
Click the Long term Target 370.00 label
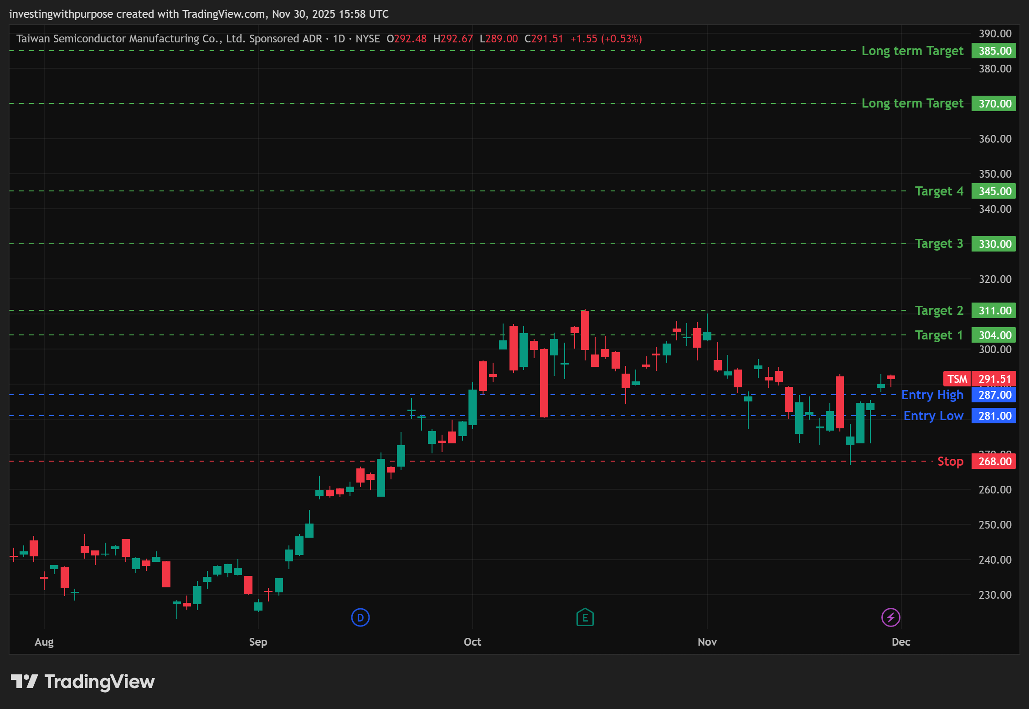pos(912,103)
